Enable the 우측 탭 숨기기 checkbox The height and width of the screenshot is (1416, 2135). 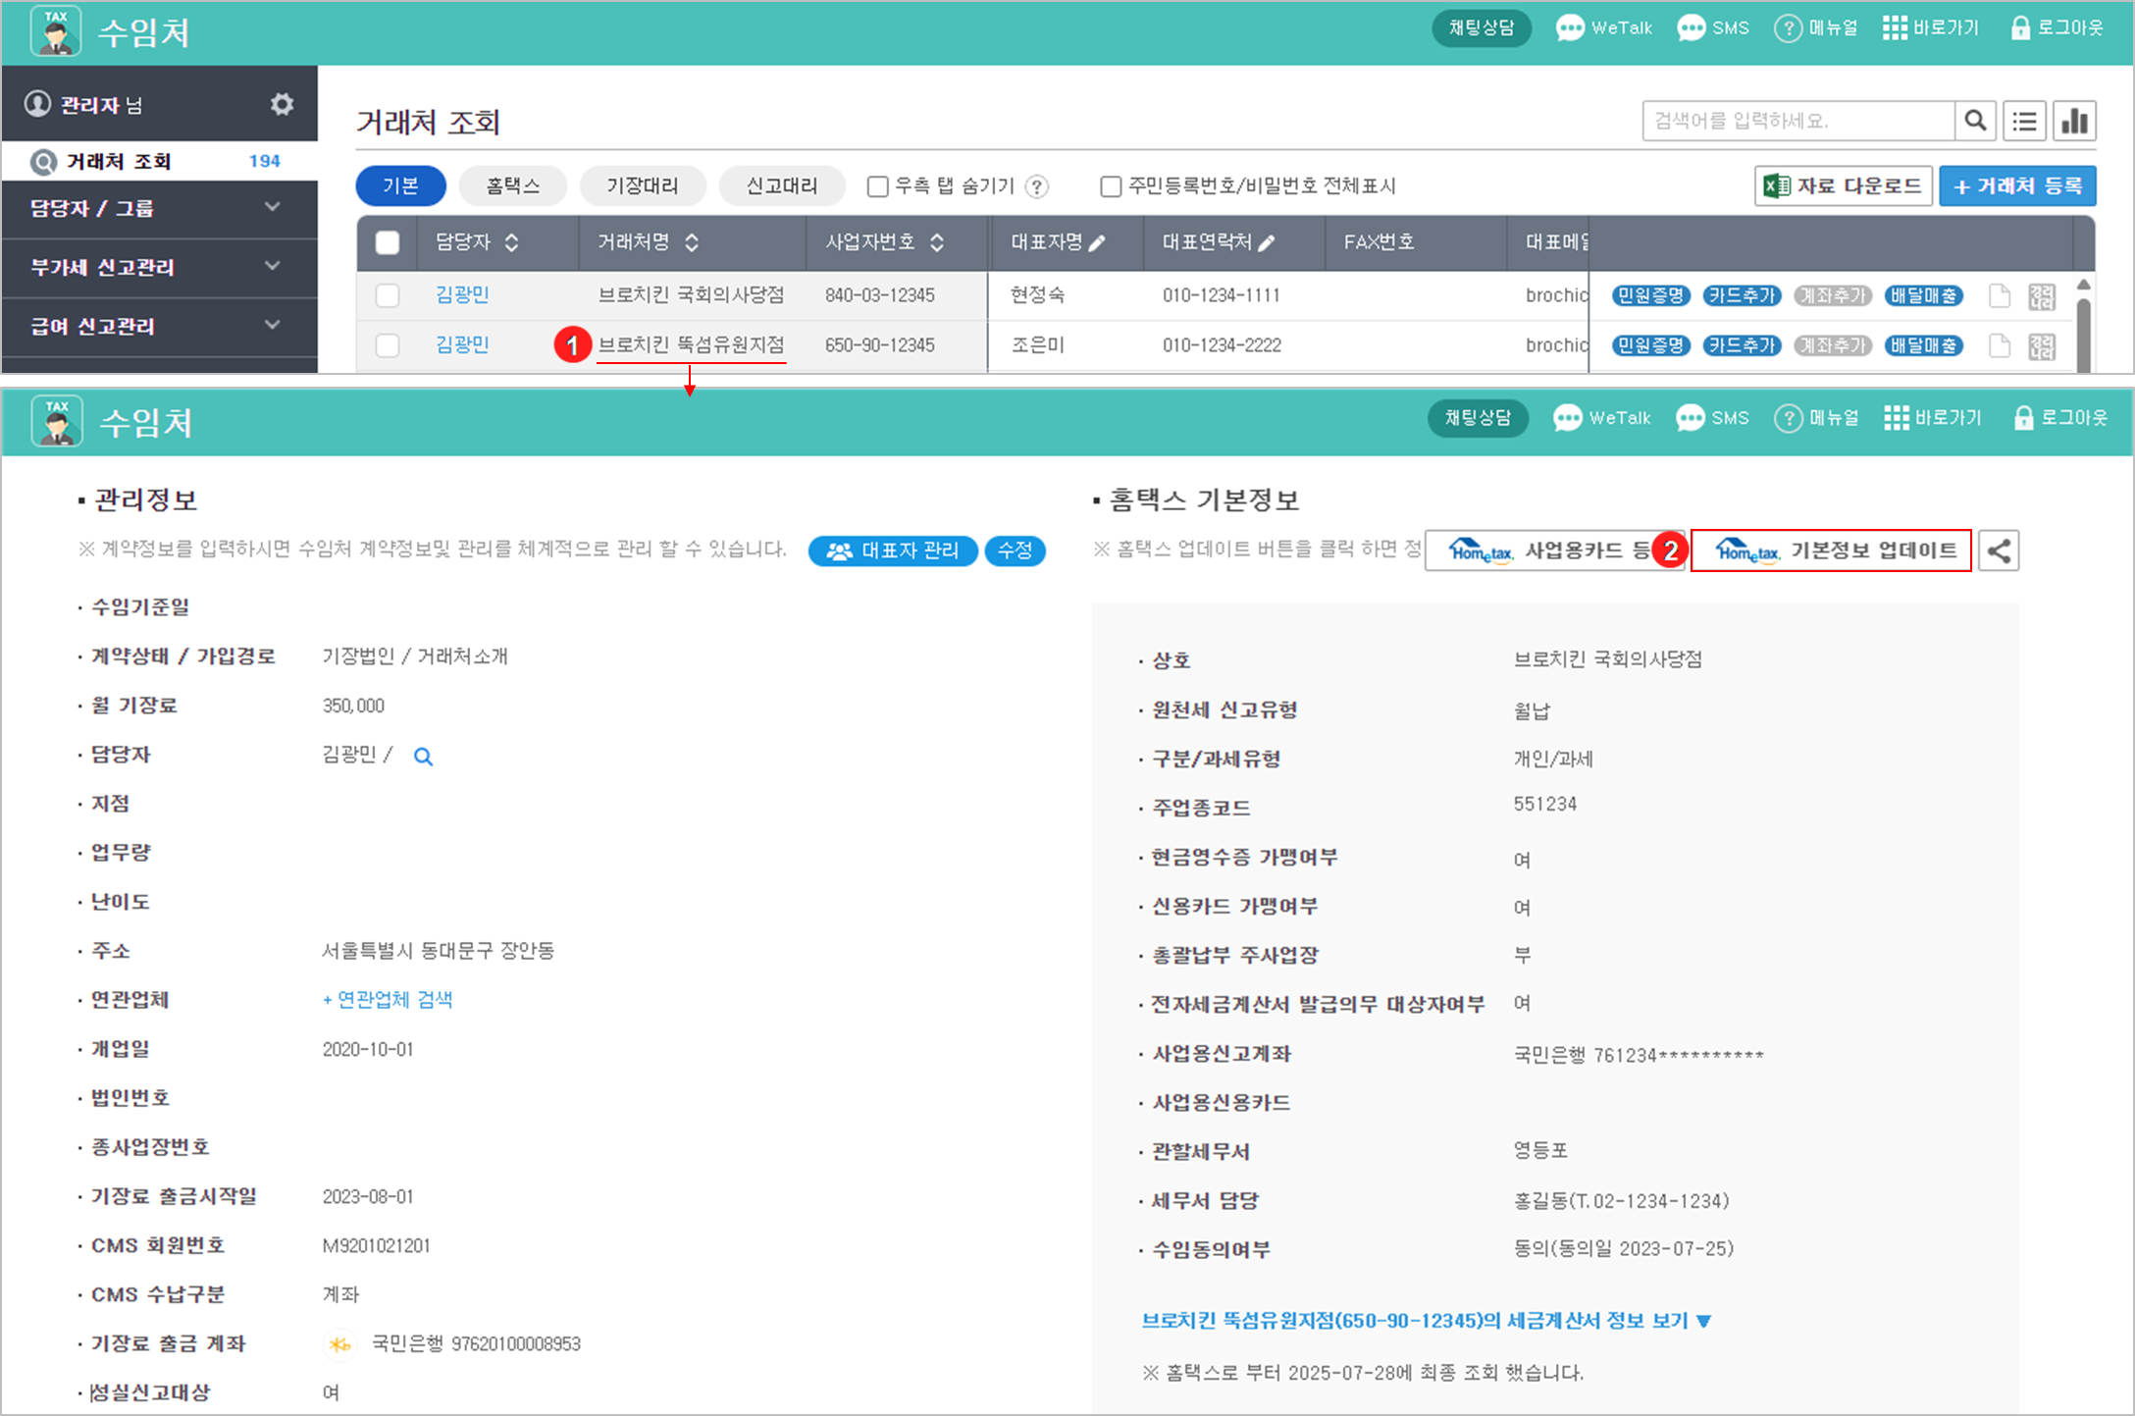[878, 186]
